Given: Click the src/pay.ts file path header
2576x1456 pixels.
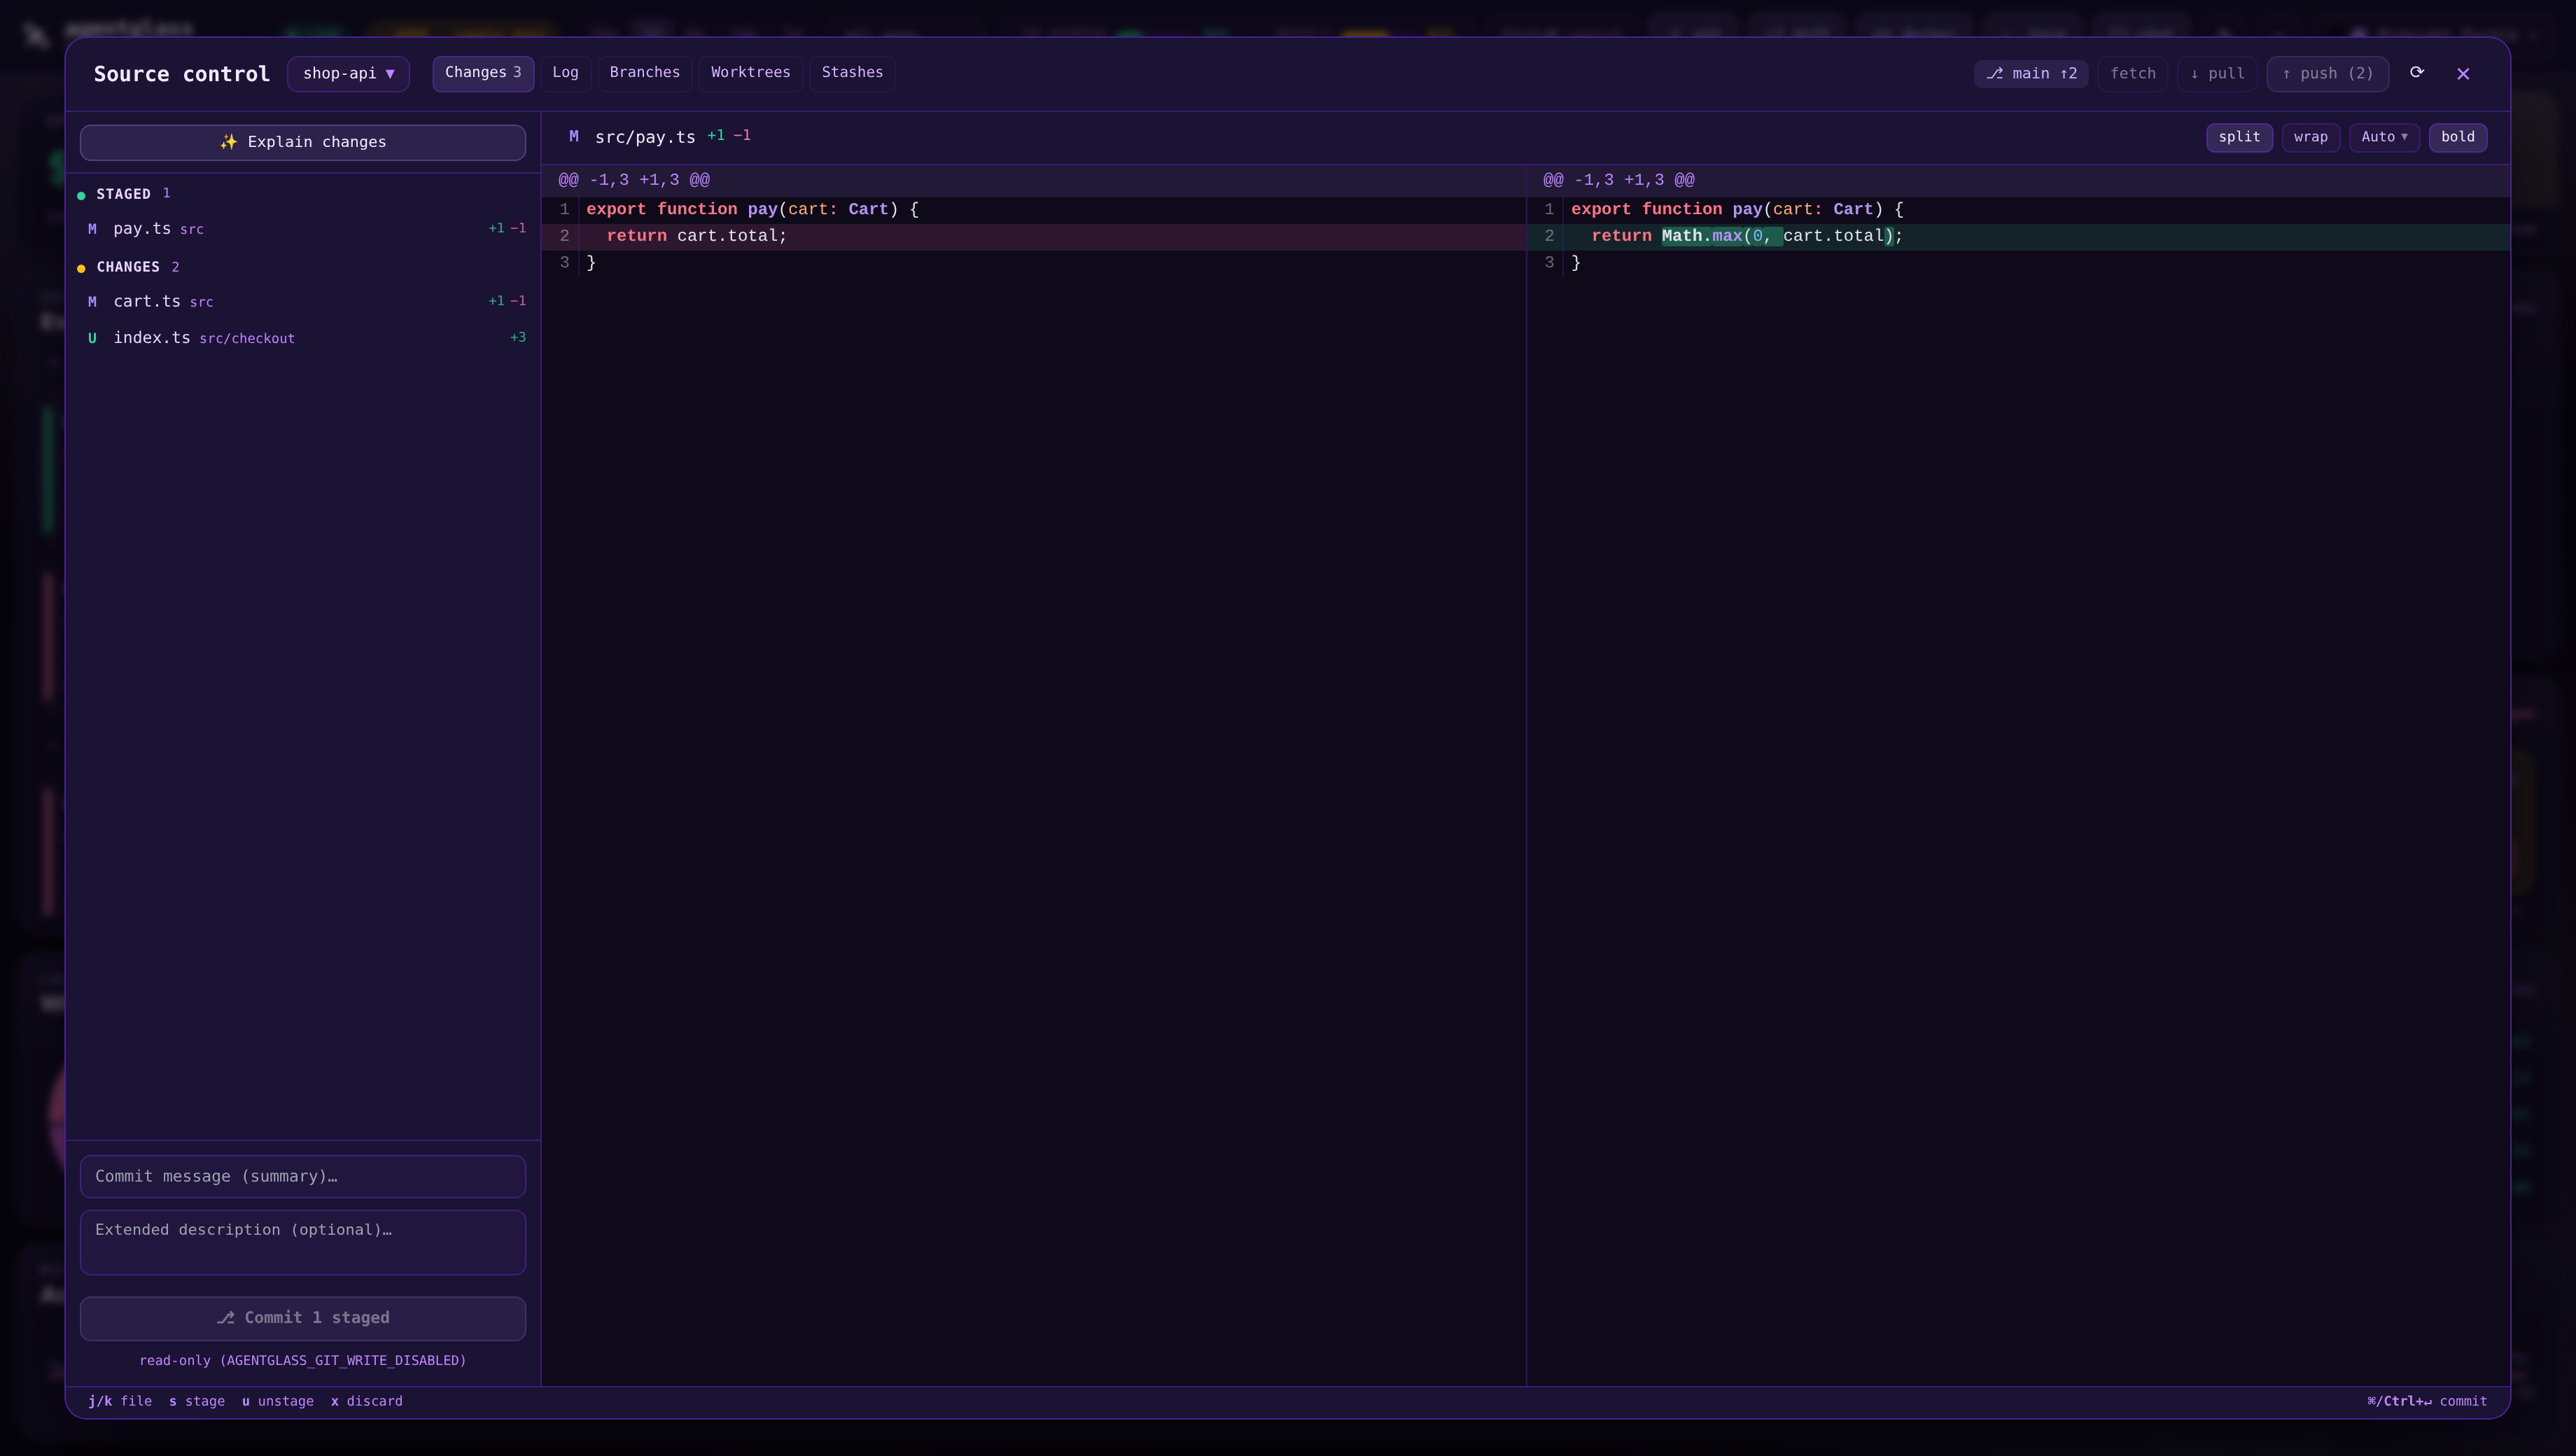Looking at the screenshot, I should [x=645, y=137].
